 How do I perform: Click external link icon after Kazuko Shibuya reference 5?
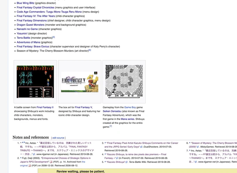[x=127, y=162]
